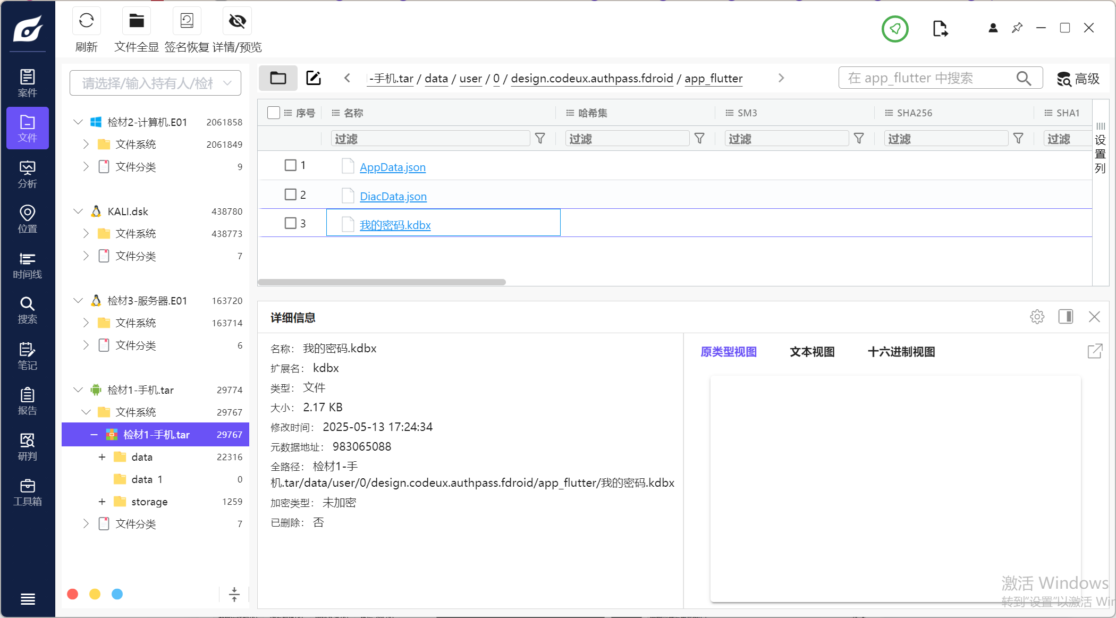This screenshot has width=1116, height=618.
Task: Switch to the 十六进制视图 tab
Action: coord(901,352)
